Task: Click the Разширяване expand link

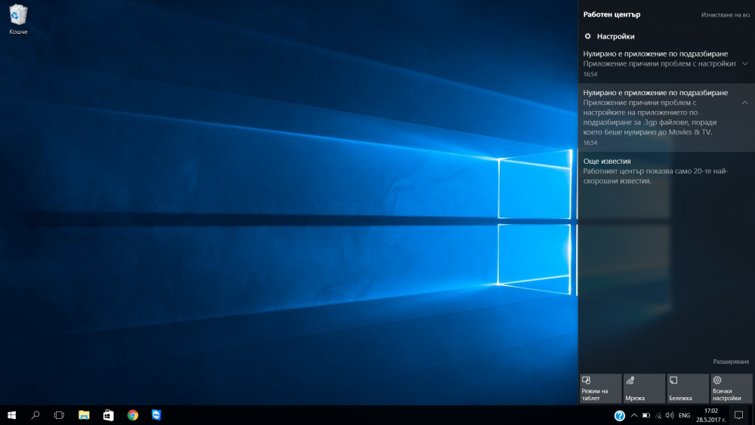Action: point(731,362)
